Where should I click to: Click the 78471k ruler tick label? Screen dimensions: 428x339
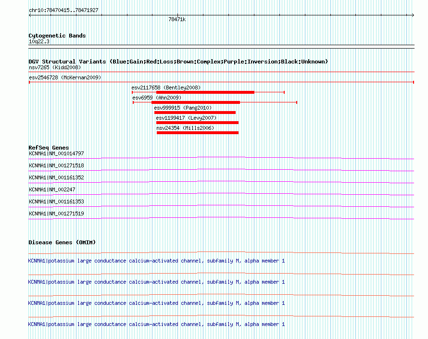[177, 19]
